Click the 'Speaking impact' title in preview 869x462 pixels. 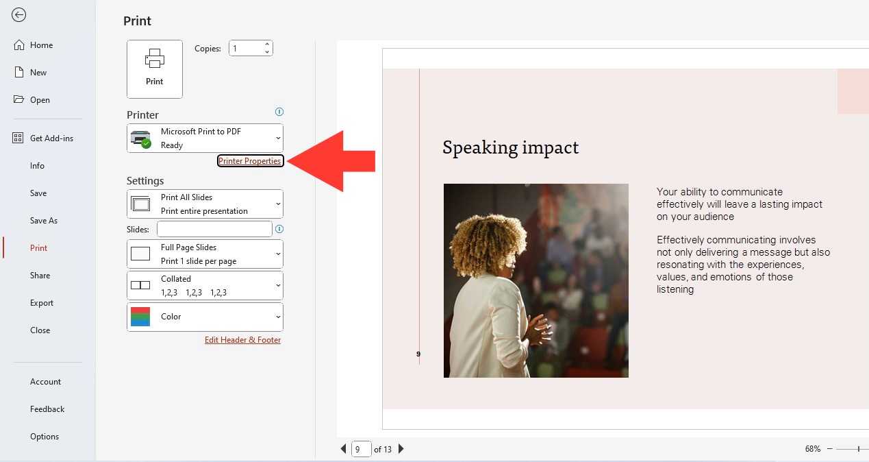510,147
